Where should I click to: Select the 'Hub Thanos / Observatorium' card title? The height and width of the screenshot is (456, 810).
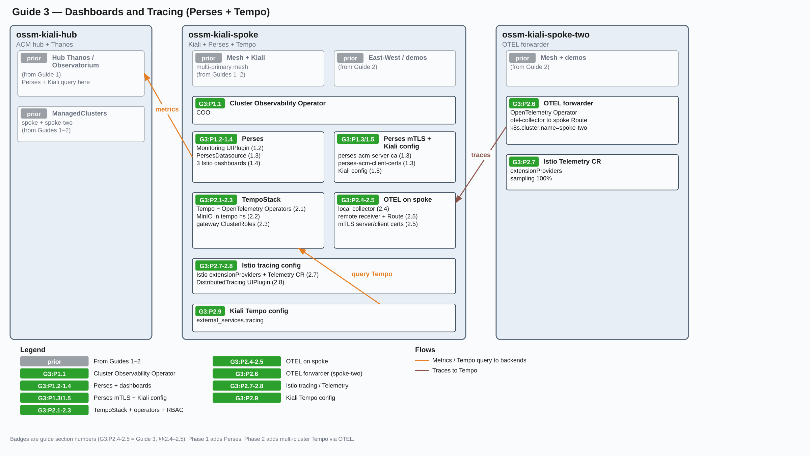pos(76,61)
